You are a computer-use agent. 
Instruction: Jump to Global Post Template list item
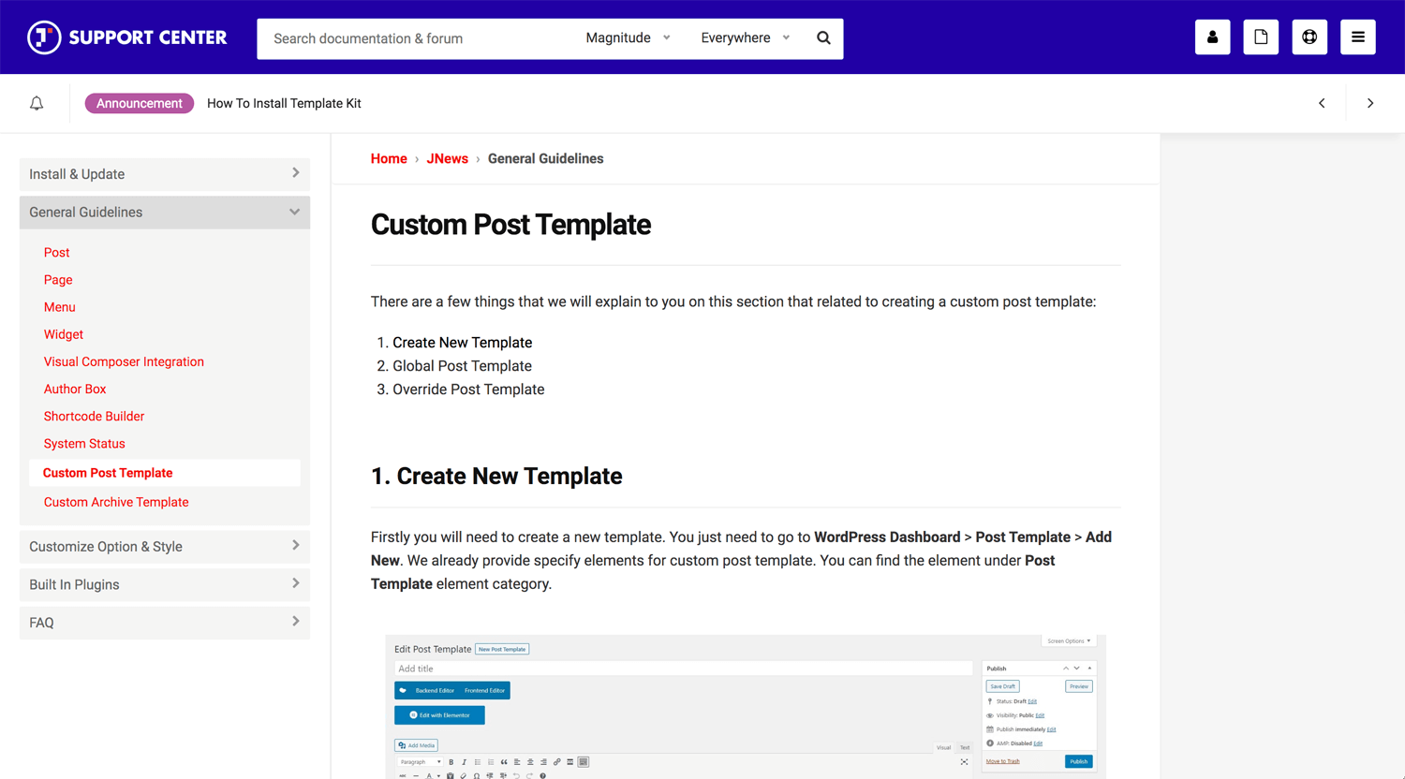click(x=462, y=366)
